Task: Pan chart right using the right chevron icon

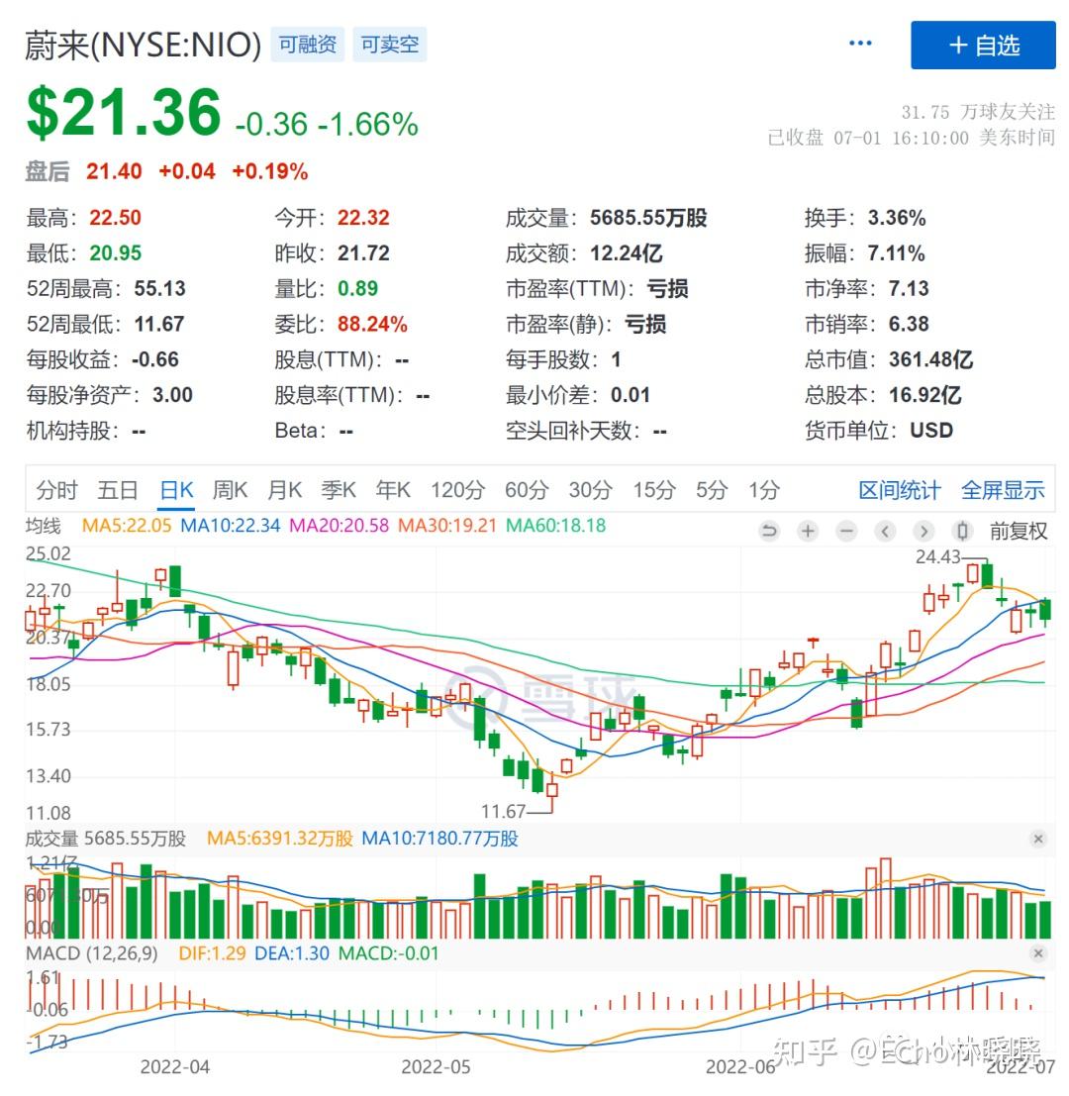Action: [923, 531]
